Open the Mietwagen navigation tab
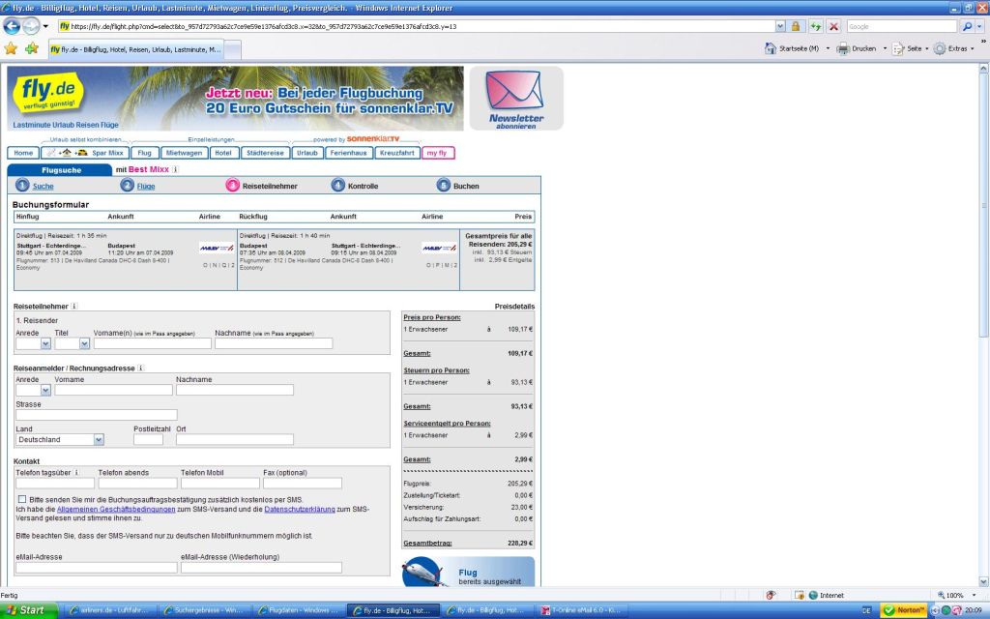Image resolution: width=990 pixels, height=619 pixels. coord(184,153)
